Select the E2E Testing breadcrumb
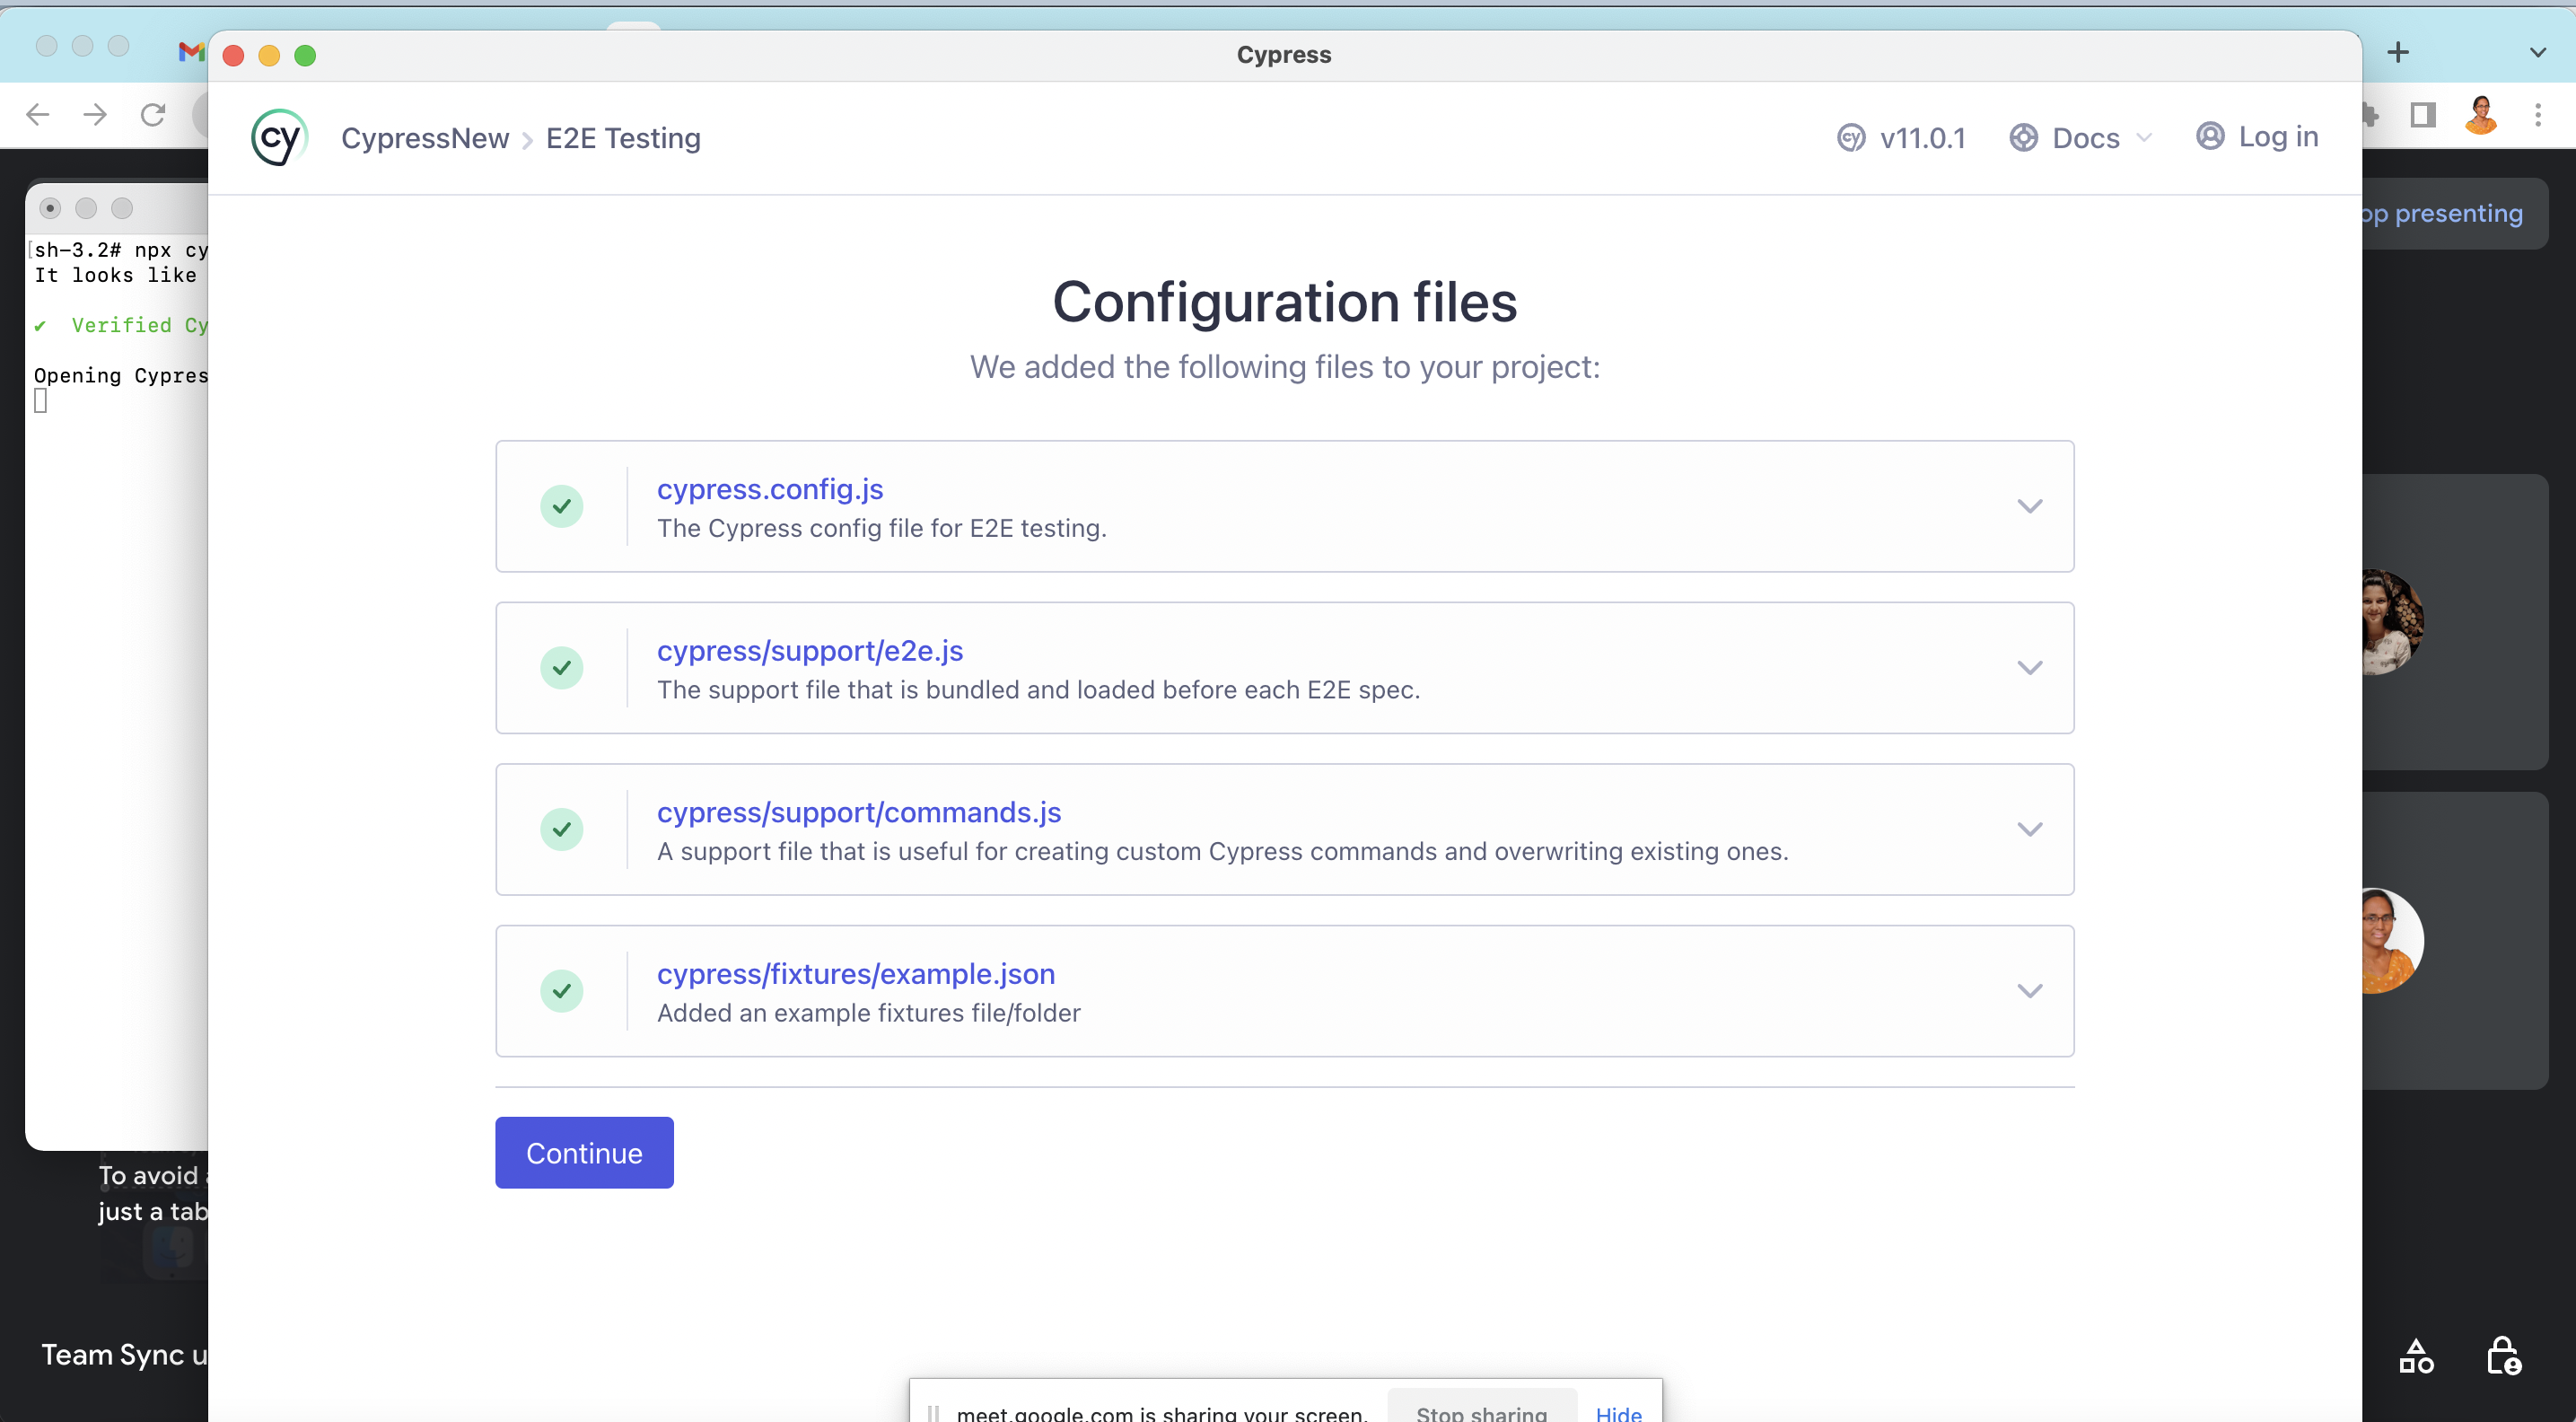The width and height of the screenshot is (2576, 1422). point(623,138)
